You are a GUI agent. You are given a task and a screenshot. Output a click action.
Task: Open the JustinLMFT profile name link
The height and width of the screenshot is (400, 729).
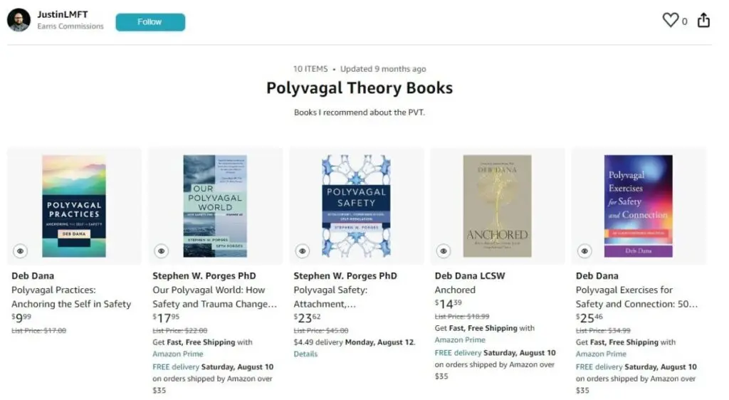tap(58, 14)
